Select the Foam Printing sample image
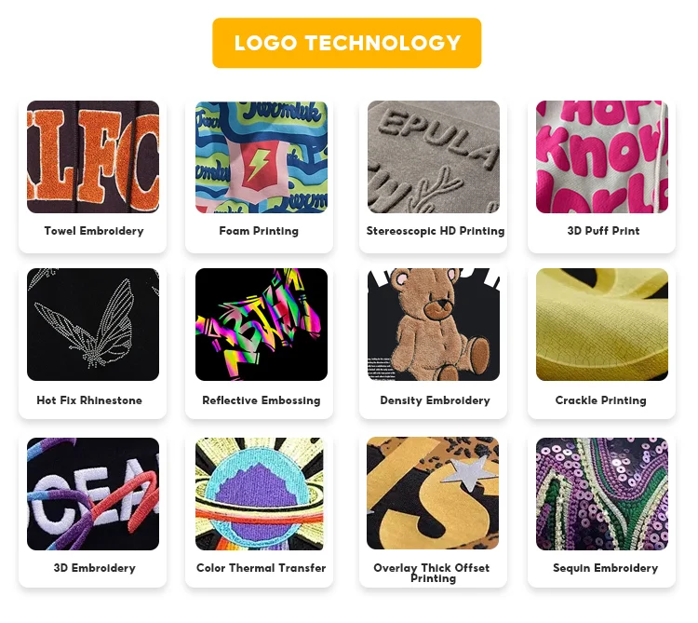This screenshot has height=623, width=698. [262, 156]
